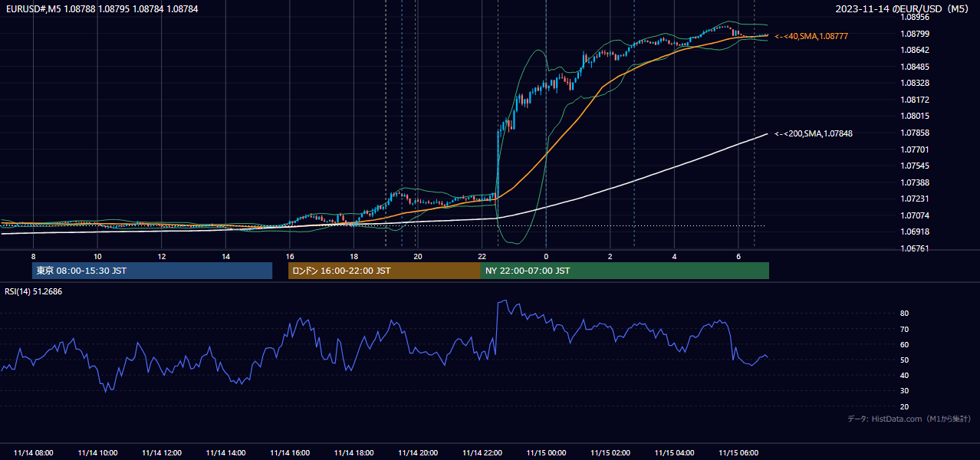
Task: Click price level 1.08172 on price axis
Action: 915,100
